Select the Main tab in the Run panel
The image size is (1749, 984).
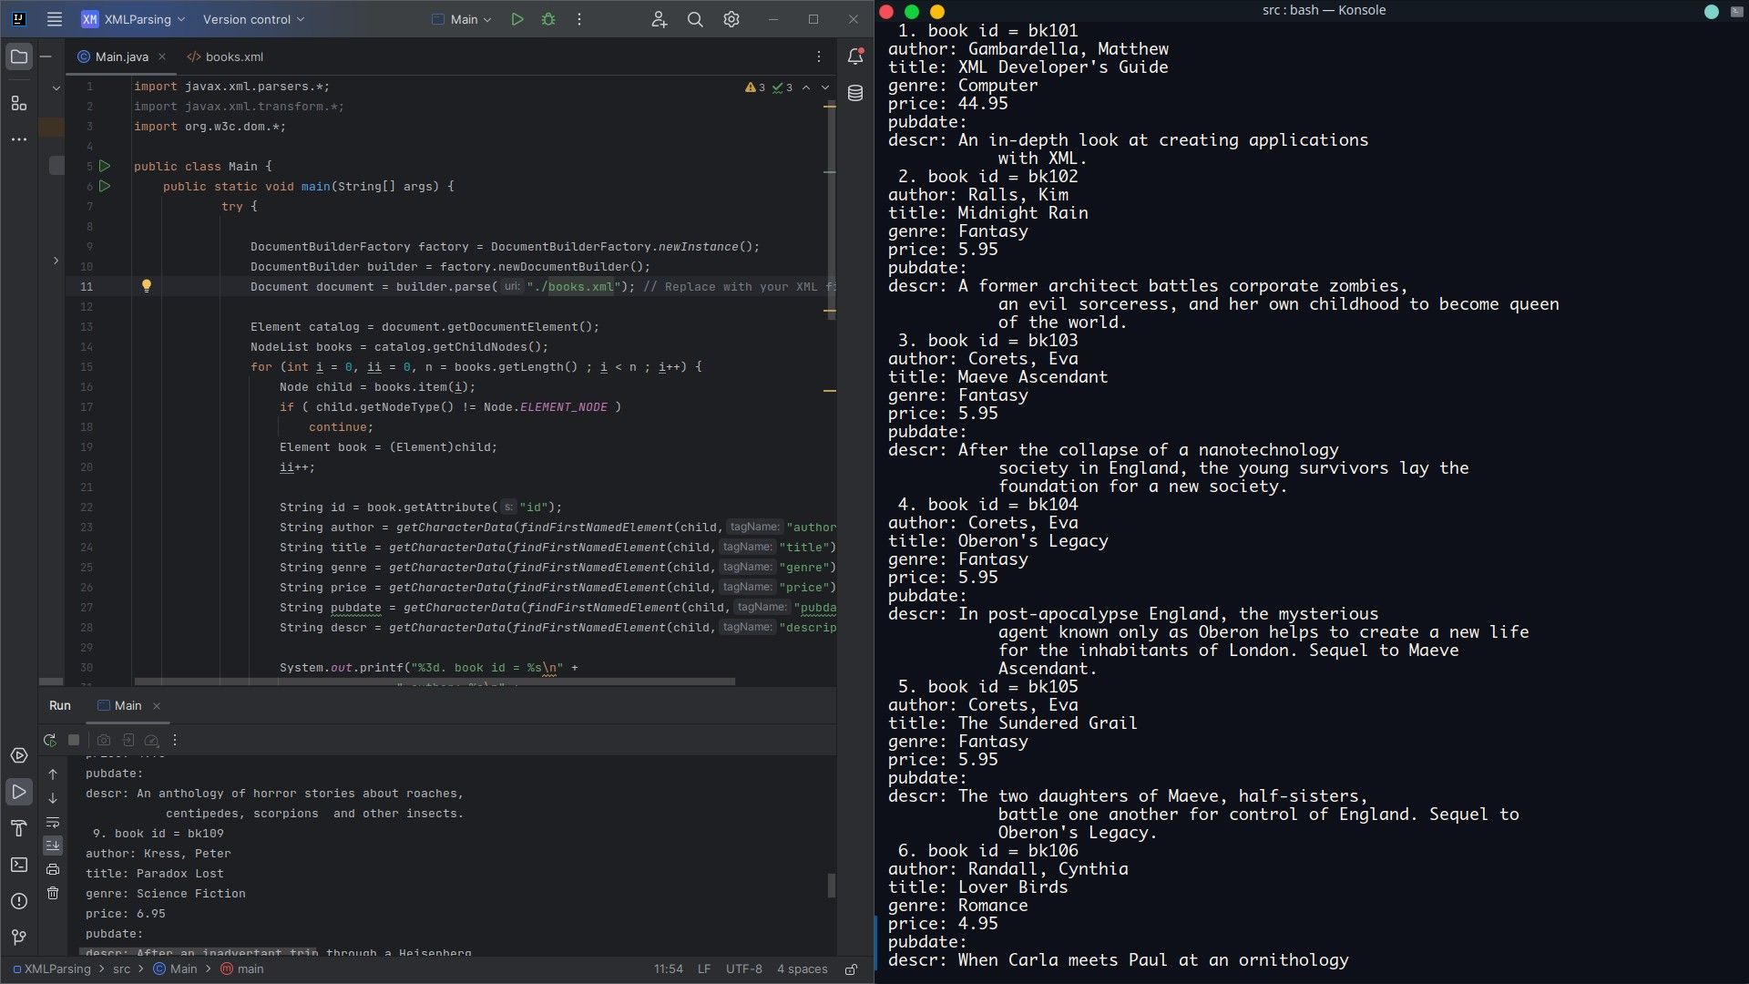tap(127, 705)
